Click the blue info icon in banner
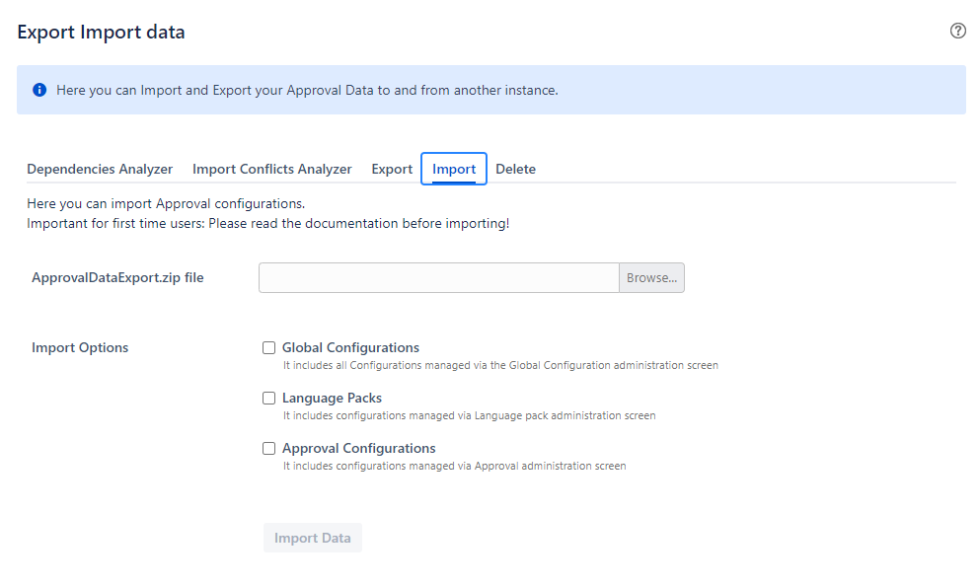979x587 pixels. pyautogui.click(x=39, y=90)
